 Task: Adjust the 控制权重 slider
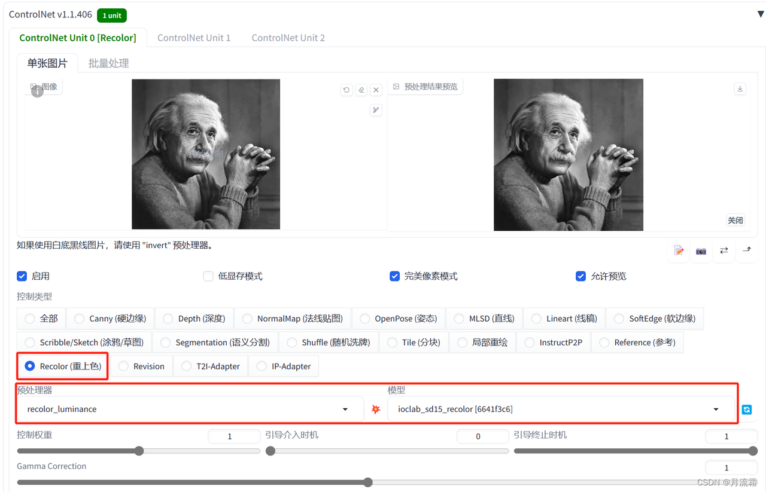pos(139,451)
